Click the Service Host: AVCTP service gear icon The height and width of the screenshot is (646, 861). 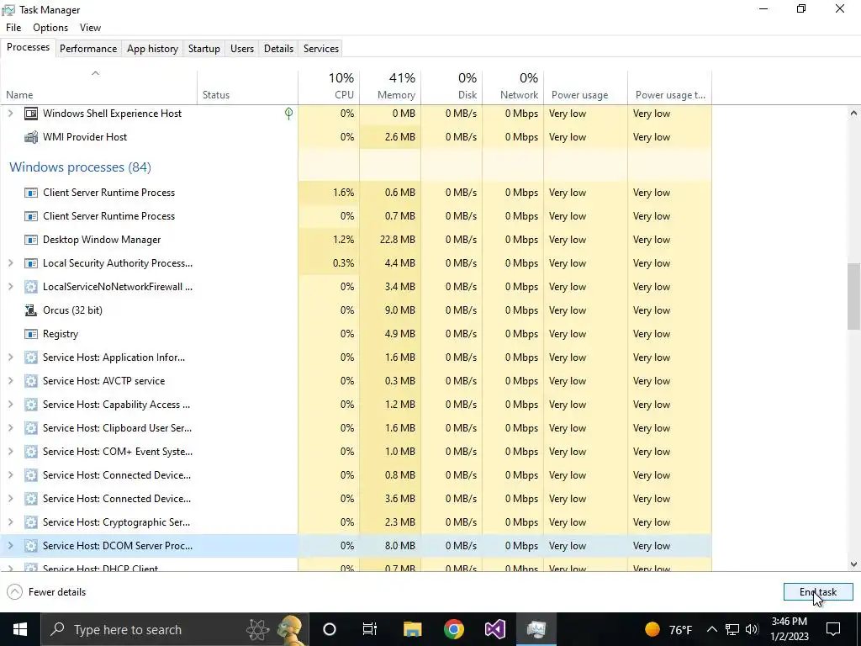[x=31, y=381]
